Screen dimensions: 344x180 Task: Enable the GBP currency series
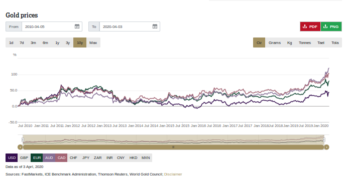click(24, 157)
